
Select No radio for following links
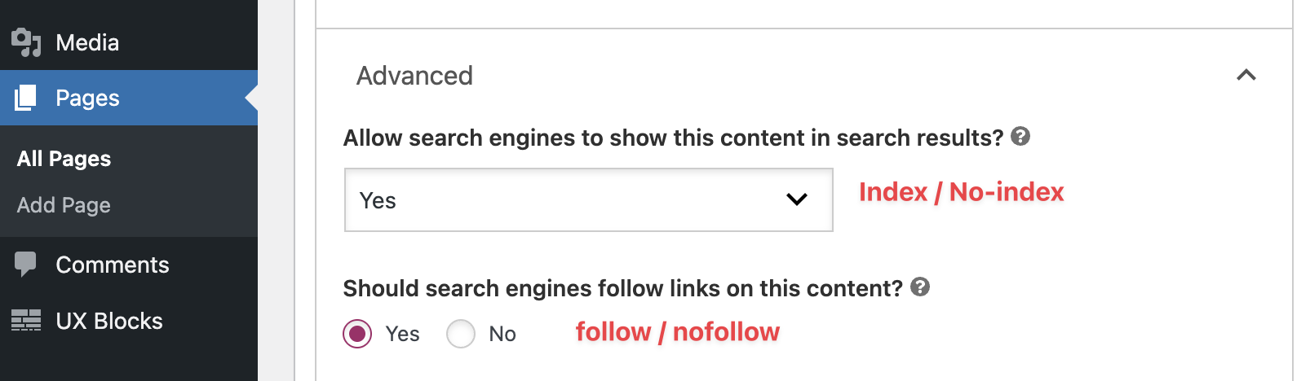[461, 334]
